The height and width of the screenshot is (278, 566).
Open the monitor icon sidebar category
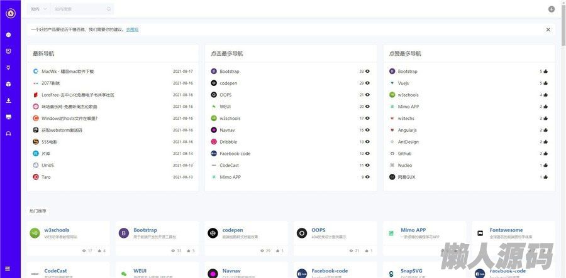click(8, 117)
